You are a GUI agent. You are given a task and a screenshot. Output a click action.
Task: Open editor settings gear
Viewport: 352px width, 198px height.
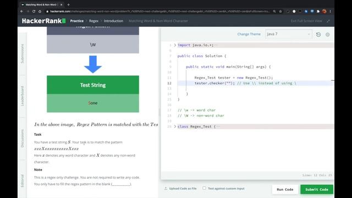coord(328,34)
